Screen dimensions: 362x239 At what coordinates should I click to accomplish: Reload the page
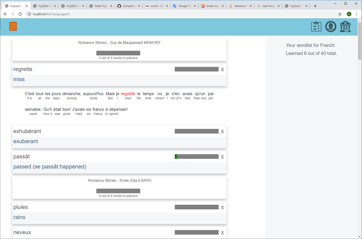click(x=20, y=14)
